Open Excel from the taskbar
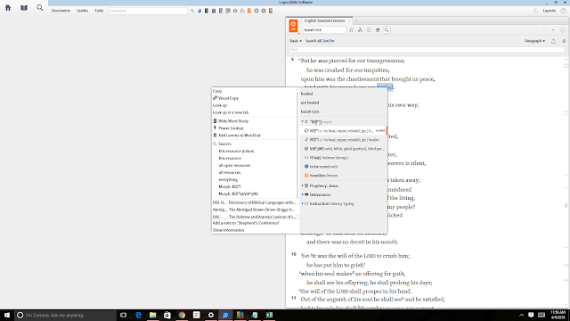The width and height of the screenshot is (570, 321). pyautogui.click(x=269, y=315)
